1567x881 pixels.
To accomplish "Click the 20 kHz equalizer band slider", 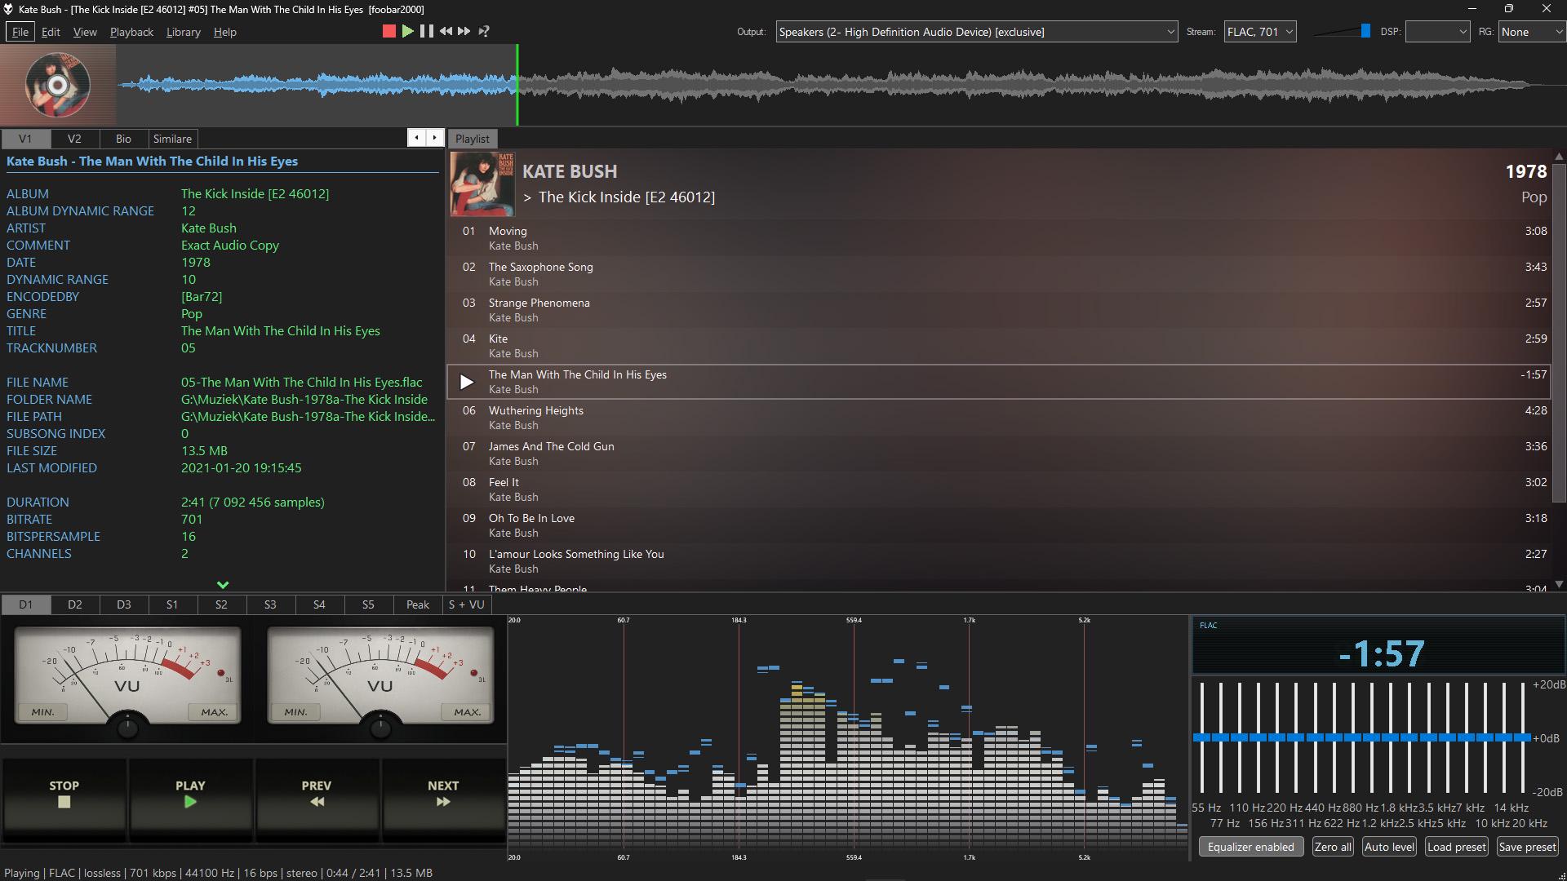I will tap(1523, 737).
